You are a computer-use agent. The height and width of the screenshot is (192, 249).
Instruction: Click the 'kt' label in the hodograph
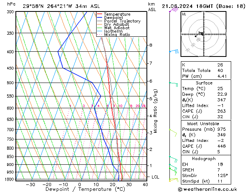(184, 14)
